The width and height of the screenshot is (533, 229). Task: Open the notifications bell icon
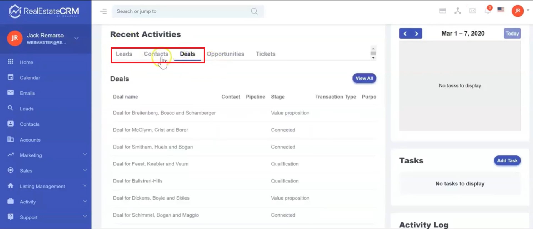pos(487,11)
